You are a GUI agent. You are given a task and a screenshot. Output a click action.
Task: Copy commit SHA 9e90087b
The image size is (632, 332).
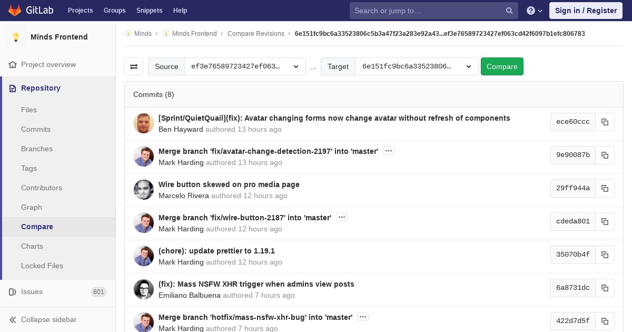[605, 155]
